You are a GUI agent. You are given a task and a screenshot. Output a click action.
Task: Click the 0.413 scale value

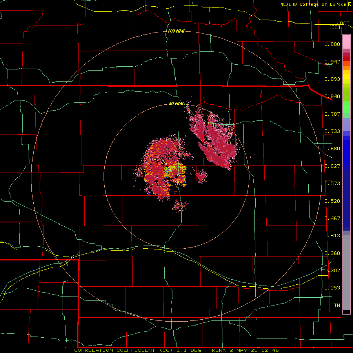tap(332, 236)
